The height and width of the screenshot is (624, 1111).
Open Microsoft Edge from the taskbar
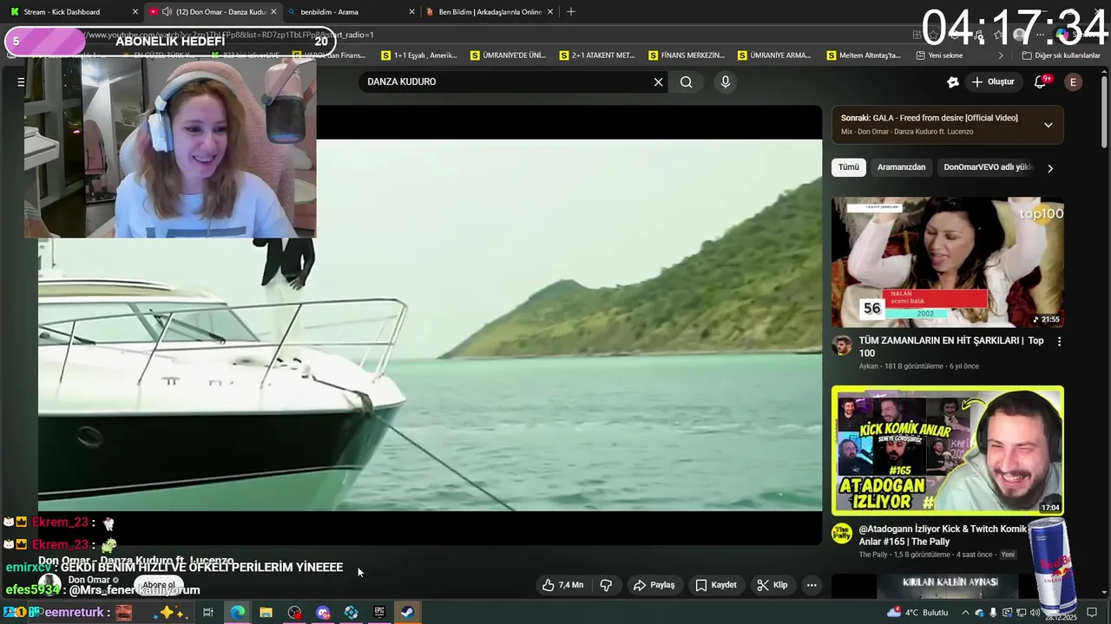[x=237, y=612]
